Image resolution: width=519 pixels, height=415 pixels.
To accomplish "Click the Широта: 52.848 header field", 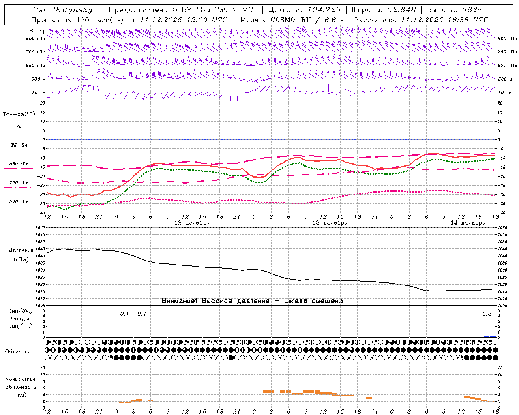I will click(x=384, y=10).
